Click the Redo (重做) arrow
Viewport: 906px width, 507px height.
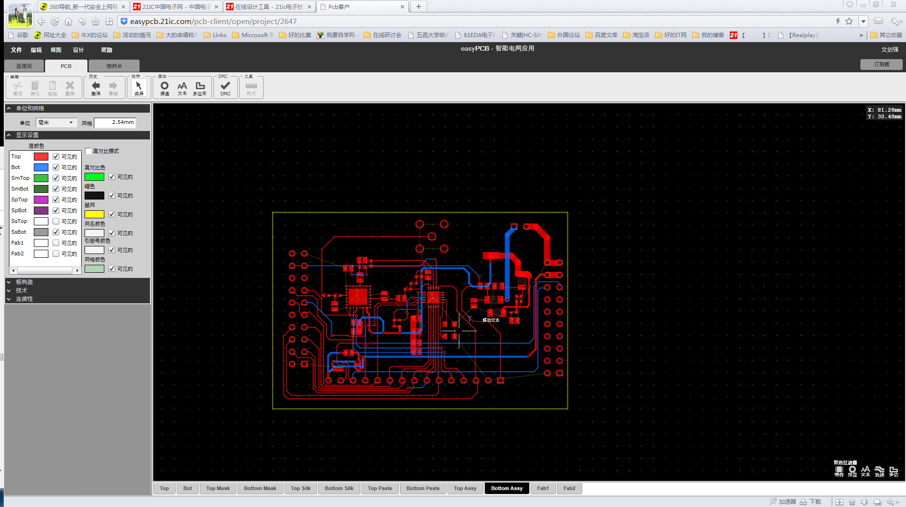coord(113,88)
